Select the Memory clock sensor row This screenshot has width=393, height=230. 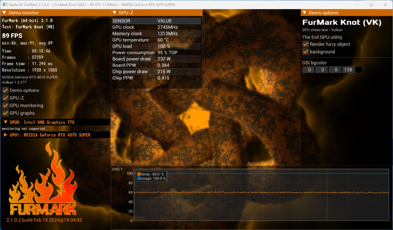(156, 33)
